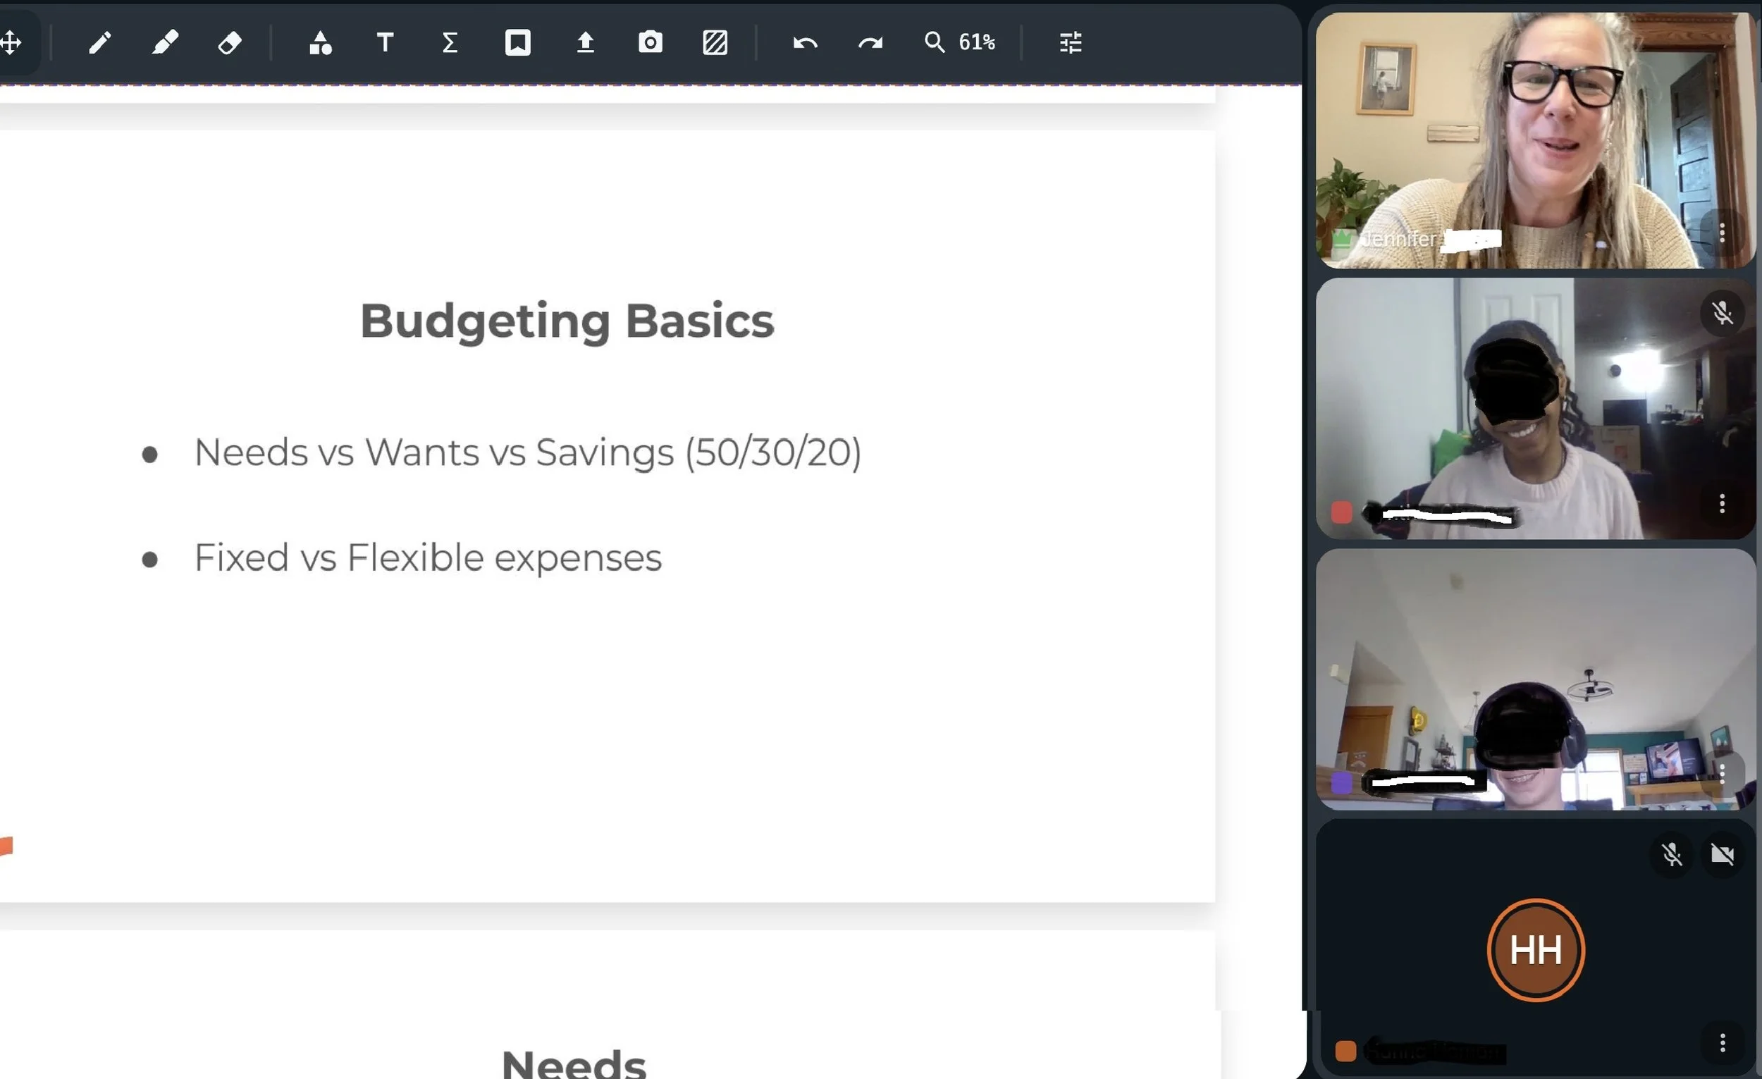
Task: Click the bookmark page icon
Action: 518,43
